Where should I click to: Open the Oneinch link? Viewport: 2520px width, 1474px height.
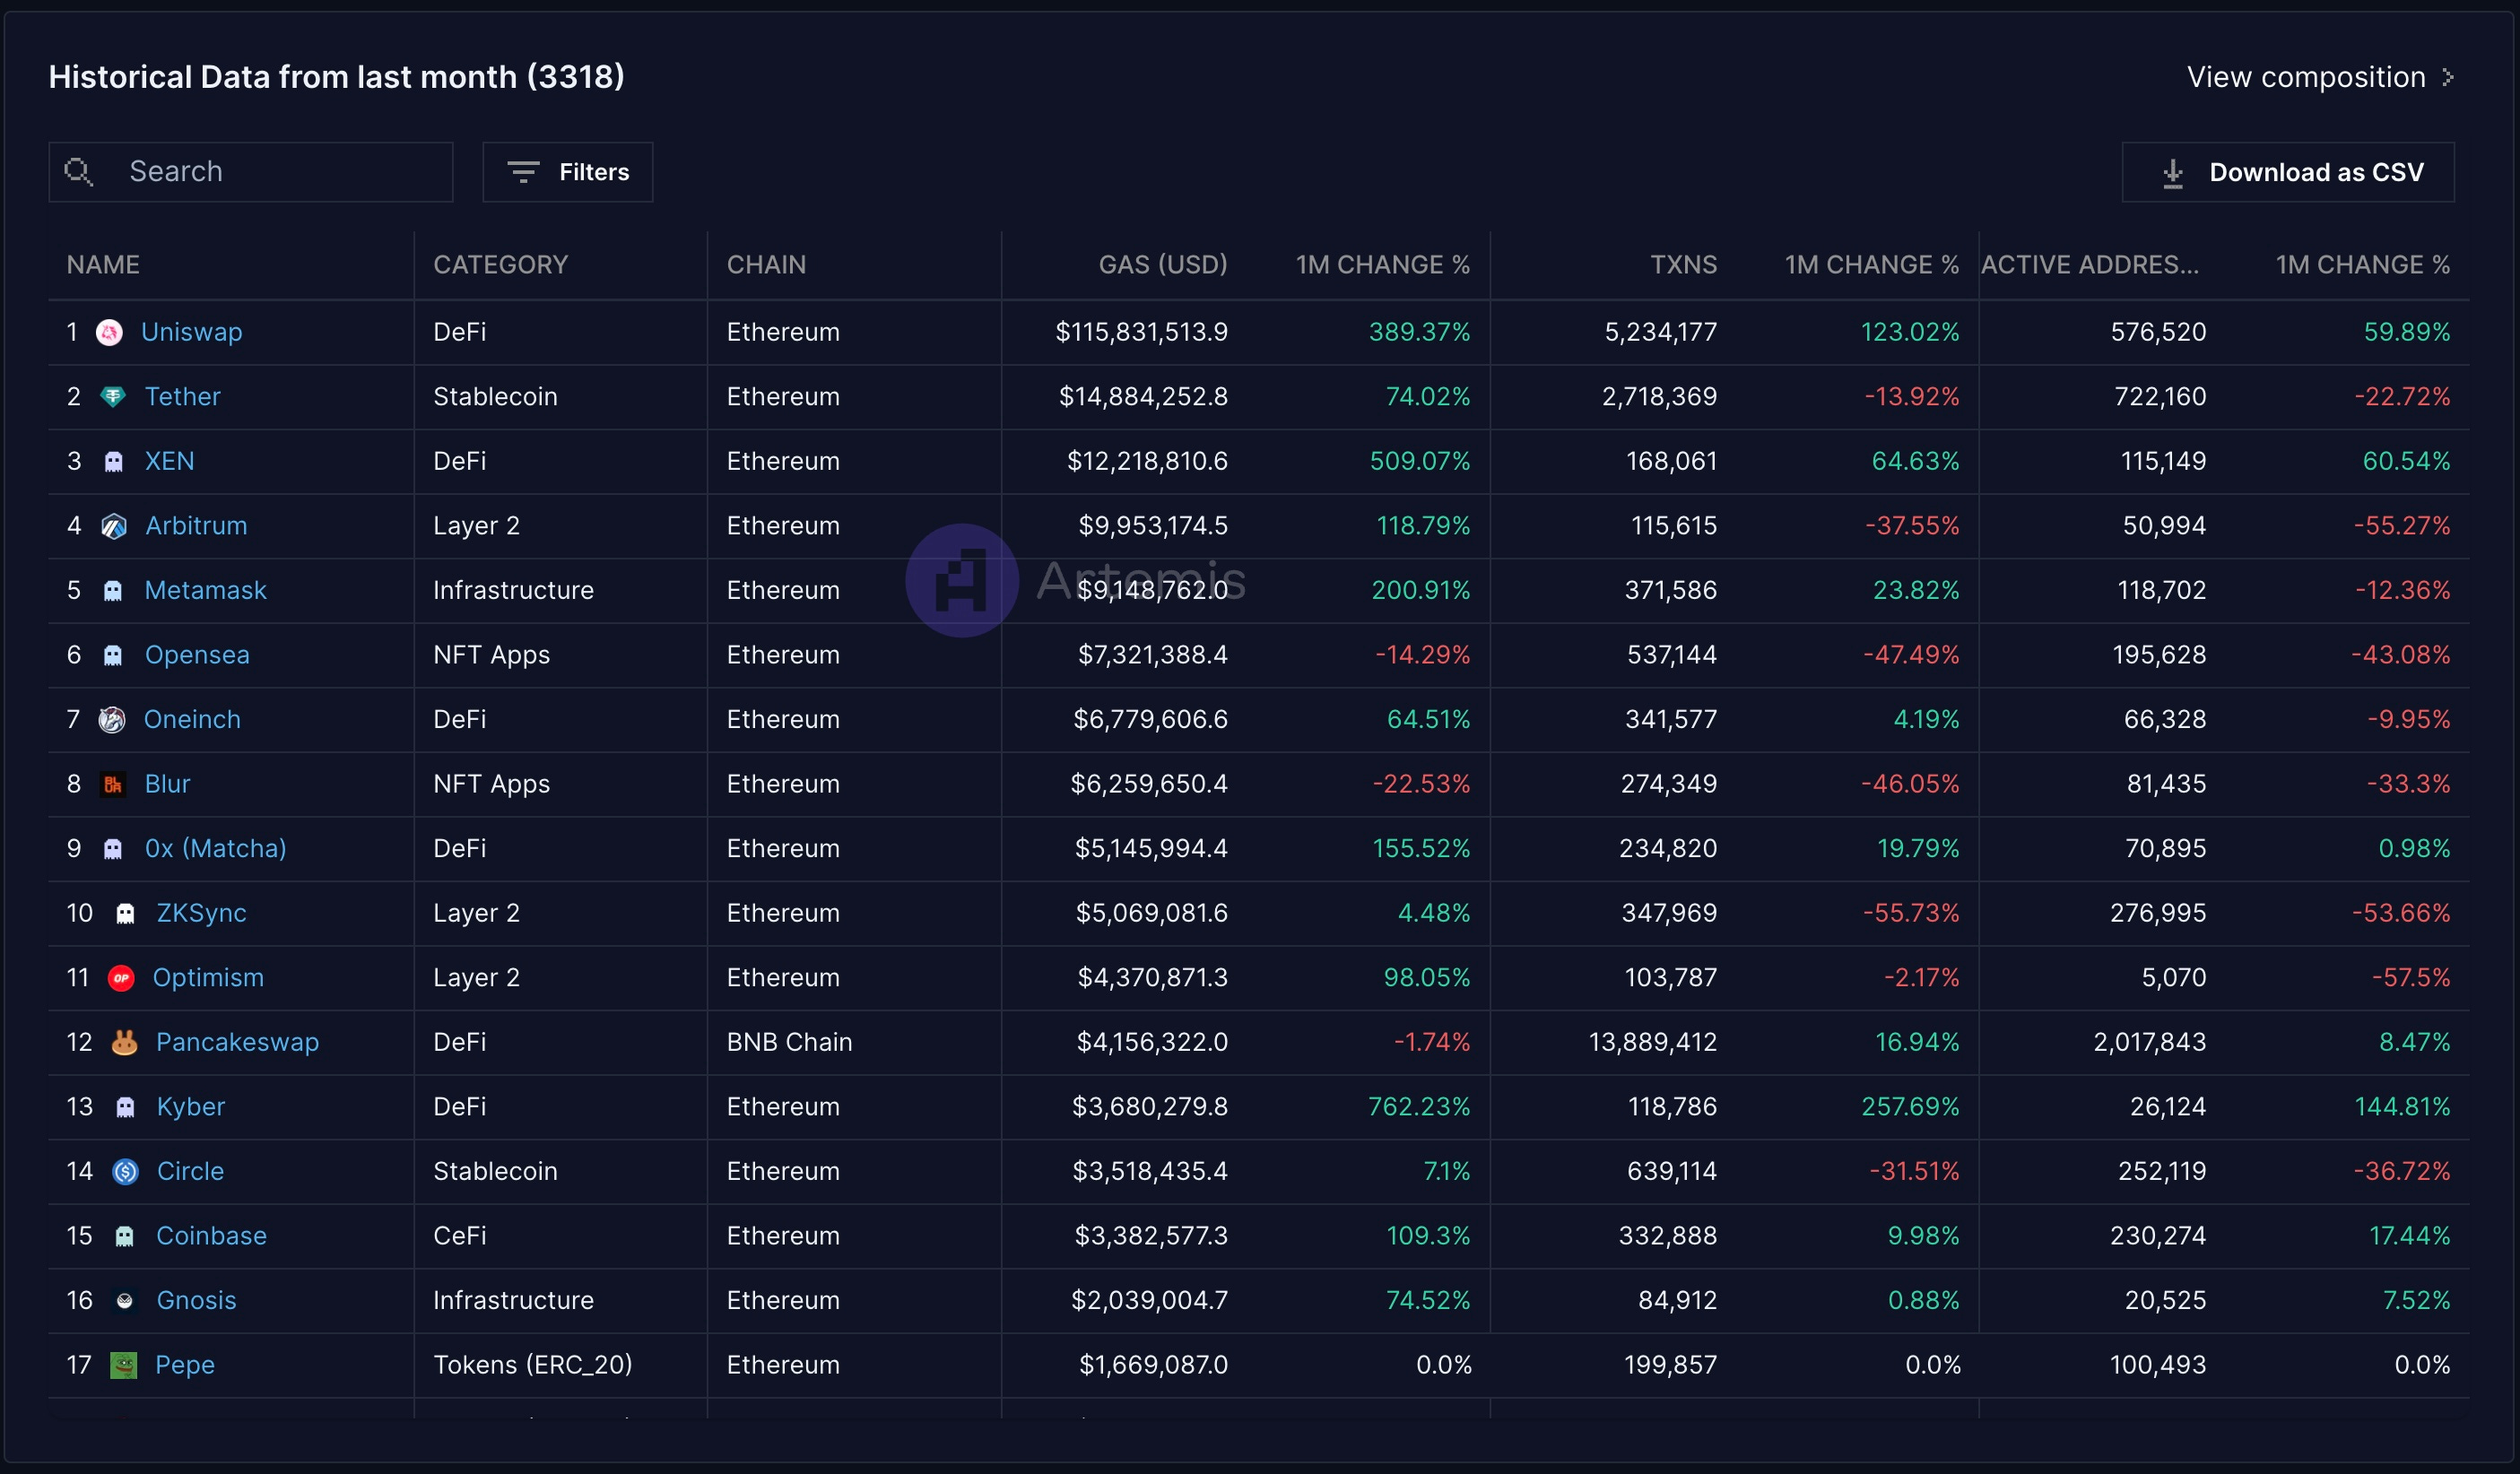[x=193, y=719]
